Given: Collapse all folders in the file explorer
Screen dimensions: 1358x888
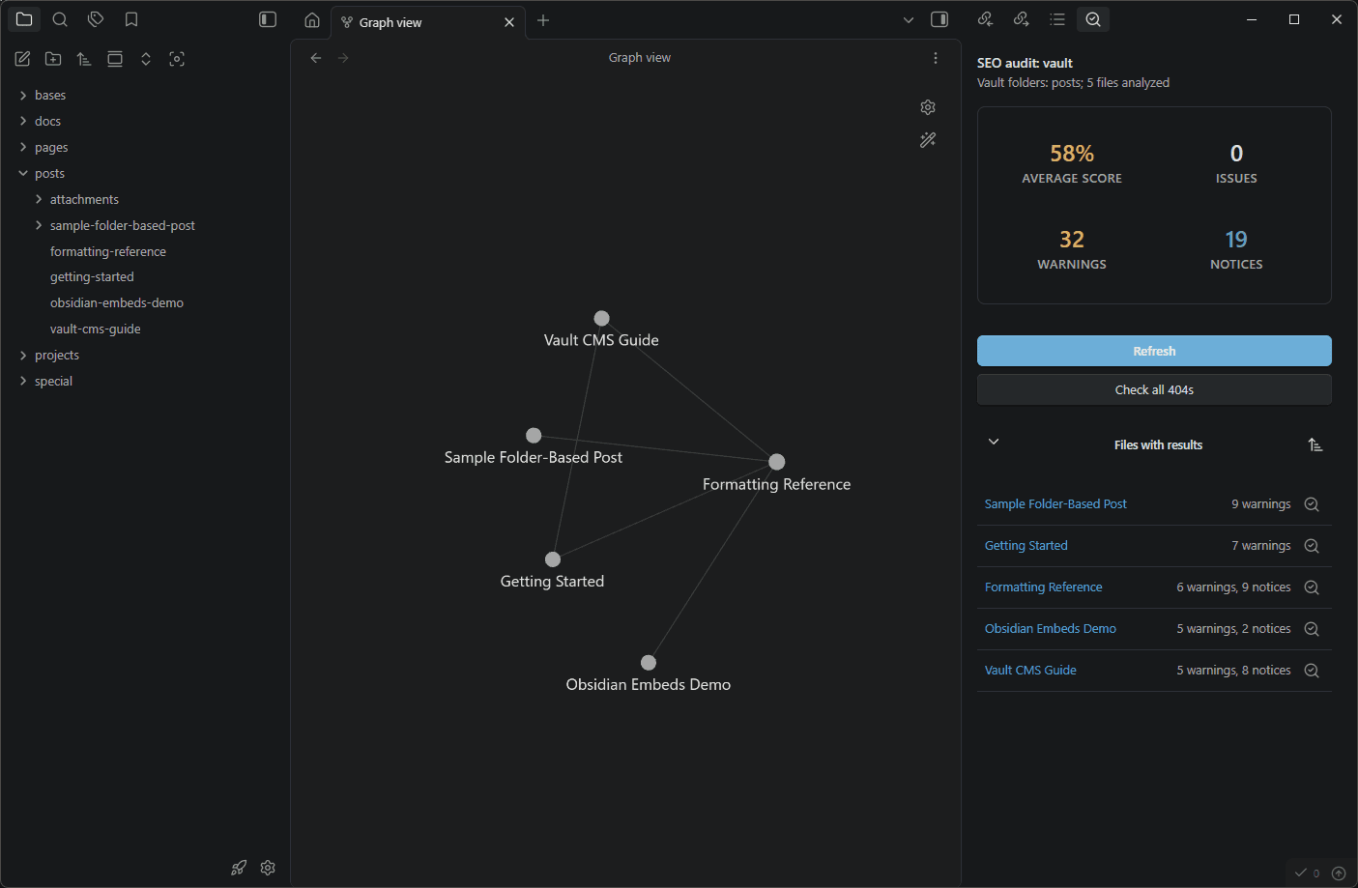Looking at the screenshot, I should (x=114, y=58).
